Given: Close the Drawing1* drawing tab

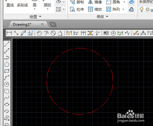Looking at the screenshot, I should 42,24.
